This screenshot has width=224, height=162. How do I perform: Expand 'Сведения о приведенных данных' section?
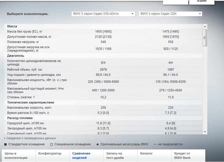30,138
